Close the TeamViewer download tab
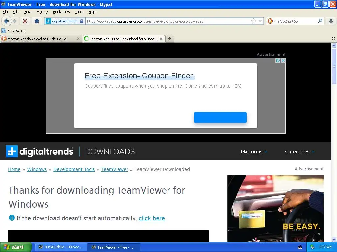 click(161, 39)
